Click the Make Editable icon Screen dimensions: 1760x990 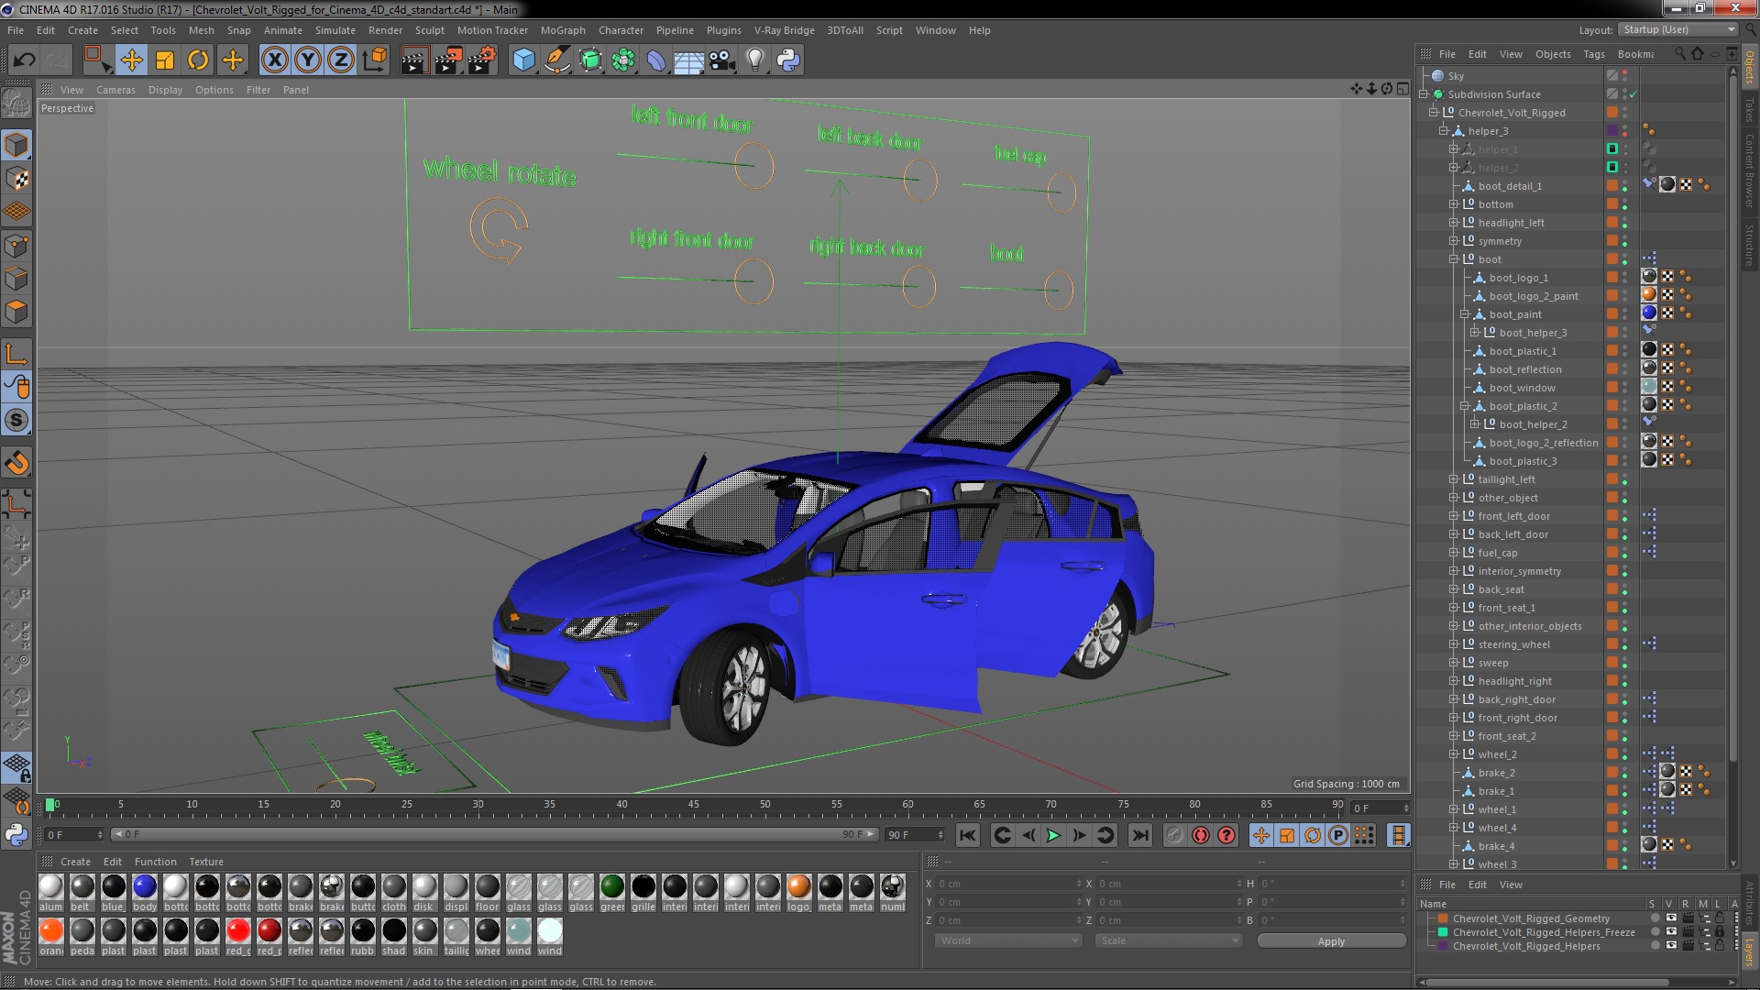[16, 103]
